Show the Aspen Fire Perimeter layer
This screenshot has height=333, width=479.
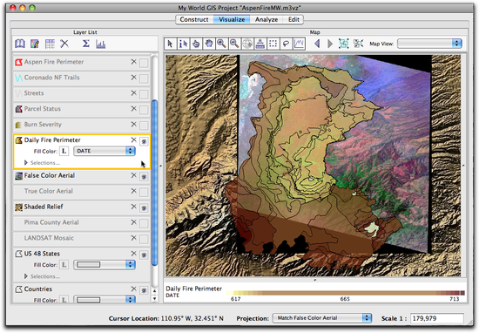point(144,63)
